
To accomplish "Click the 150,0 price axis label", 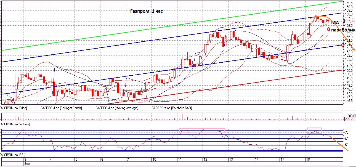I will [x=349, y=74].
